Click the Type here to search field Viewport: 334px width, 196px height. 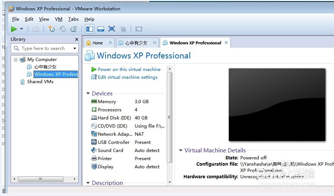click(45, 48)
